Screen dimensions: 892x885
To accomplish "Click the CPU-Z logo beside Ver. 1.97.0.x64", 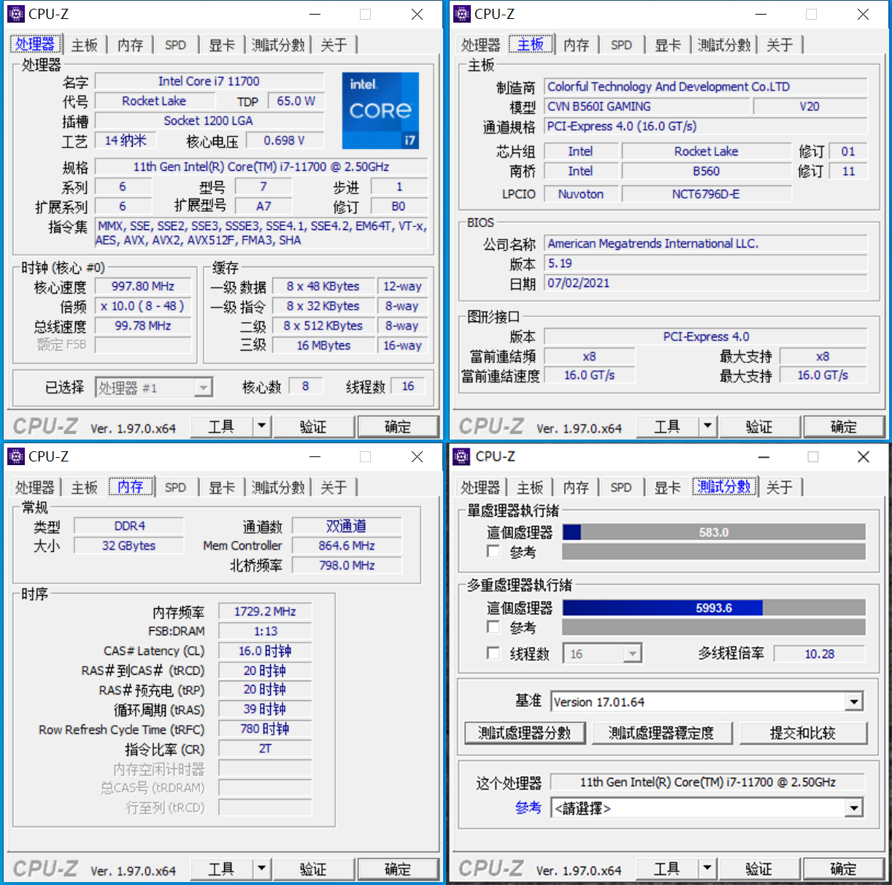I will click(45, 426).
